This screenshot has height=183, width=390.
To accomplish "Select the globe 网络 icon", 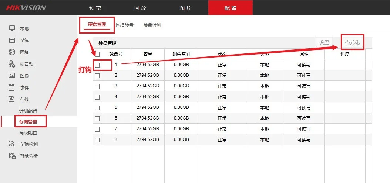I will point(12,52).
